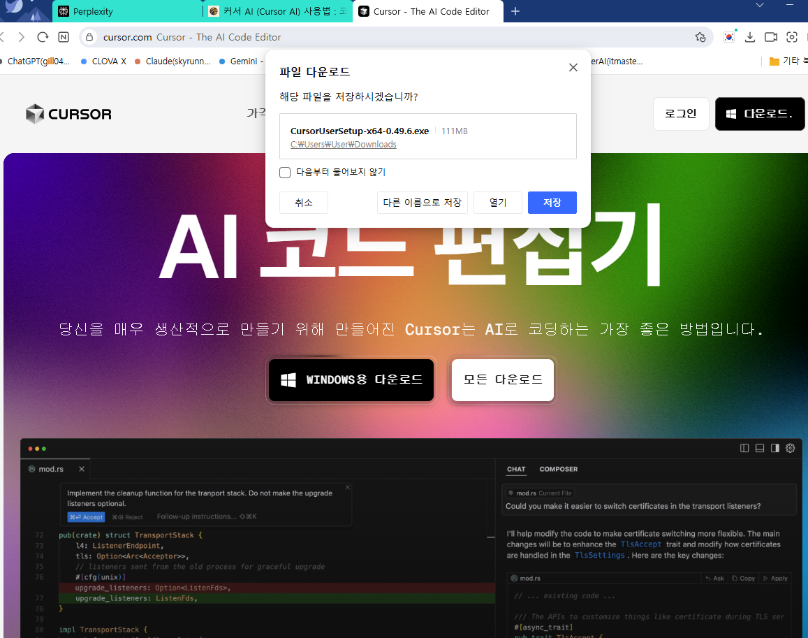Viewport: 808px width, 638px height.
Task: Open the tab list chevron
Action: 760,5
